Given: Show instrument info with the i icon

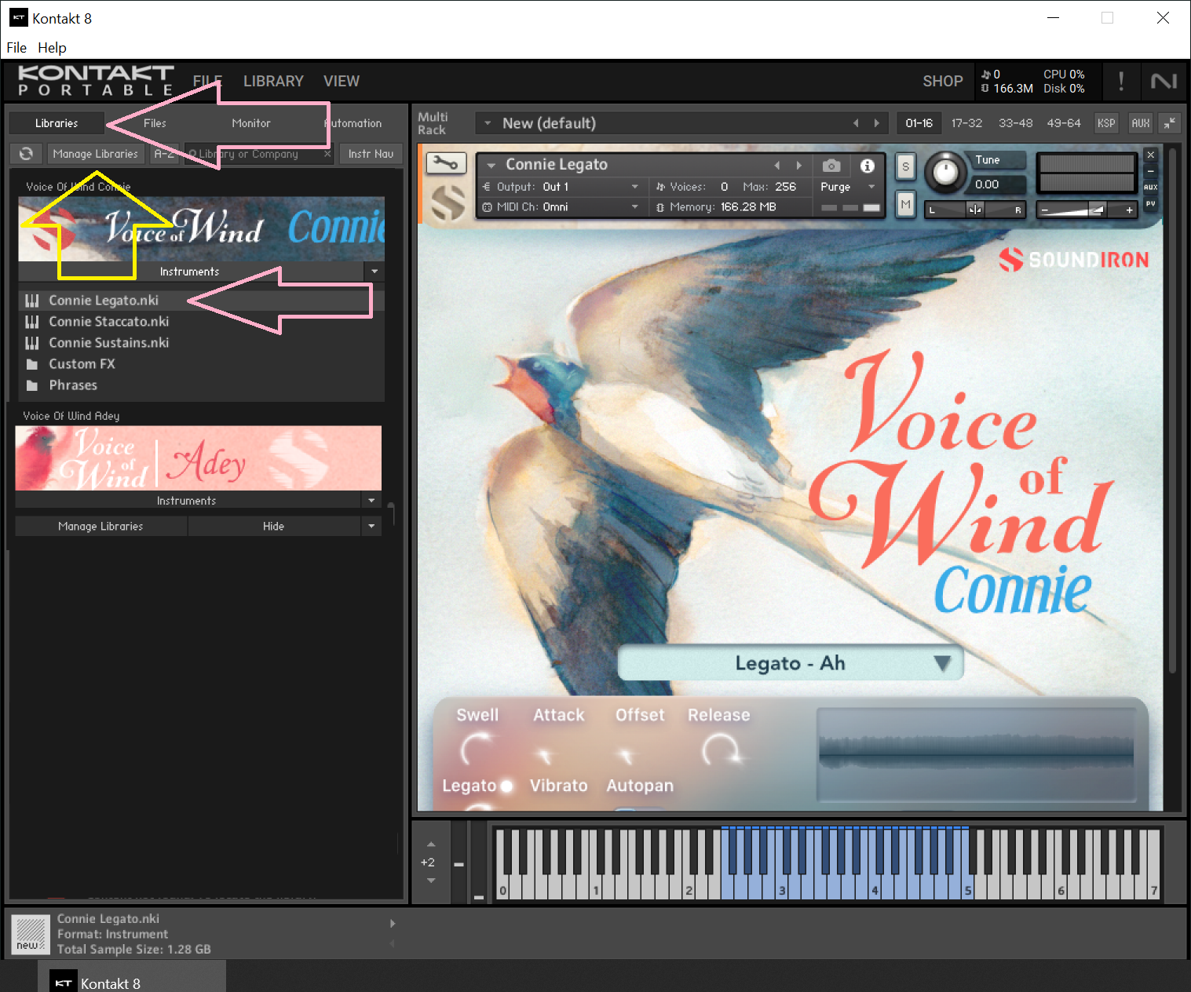Looking at the screenshot, I should click(867, 166).
